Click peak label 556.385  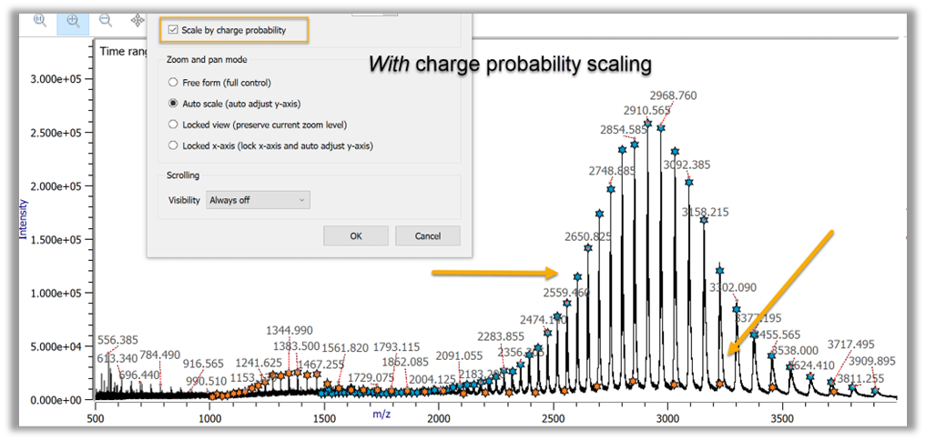coord(117,340)
